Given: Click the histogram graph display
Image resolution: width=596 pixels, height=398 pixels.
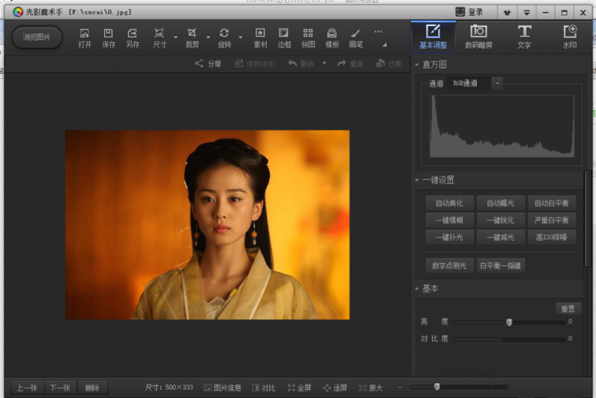Looking at the screenshot, I should pyautogui.click(x=501, y=126).
